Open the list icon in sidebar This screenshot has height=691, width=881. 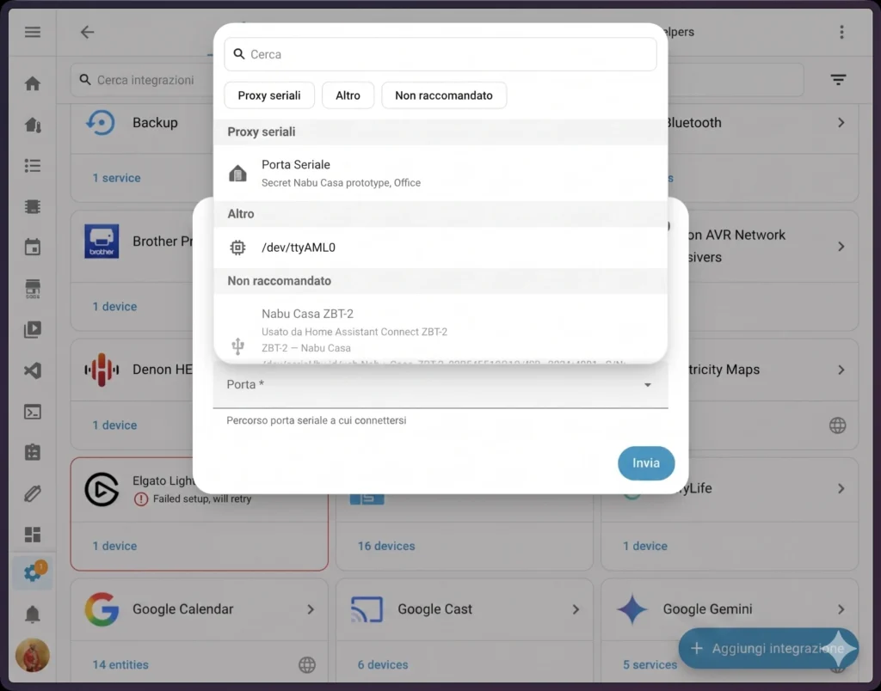(33, 166)
